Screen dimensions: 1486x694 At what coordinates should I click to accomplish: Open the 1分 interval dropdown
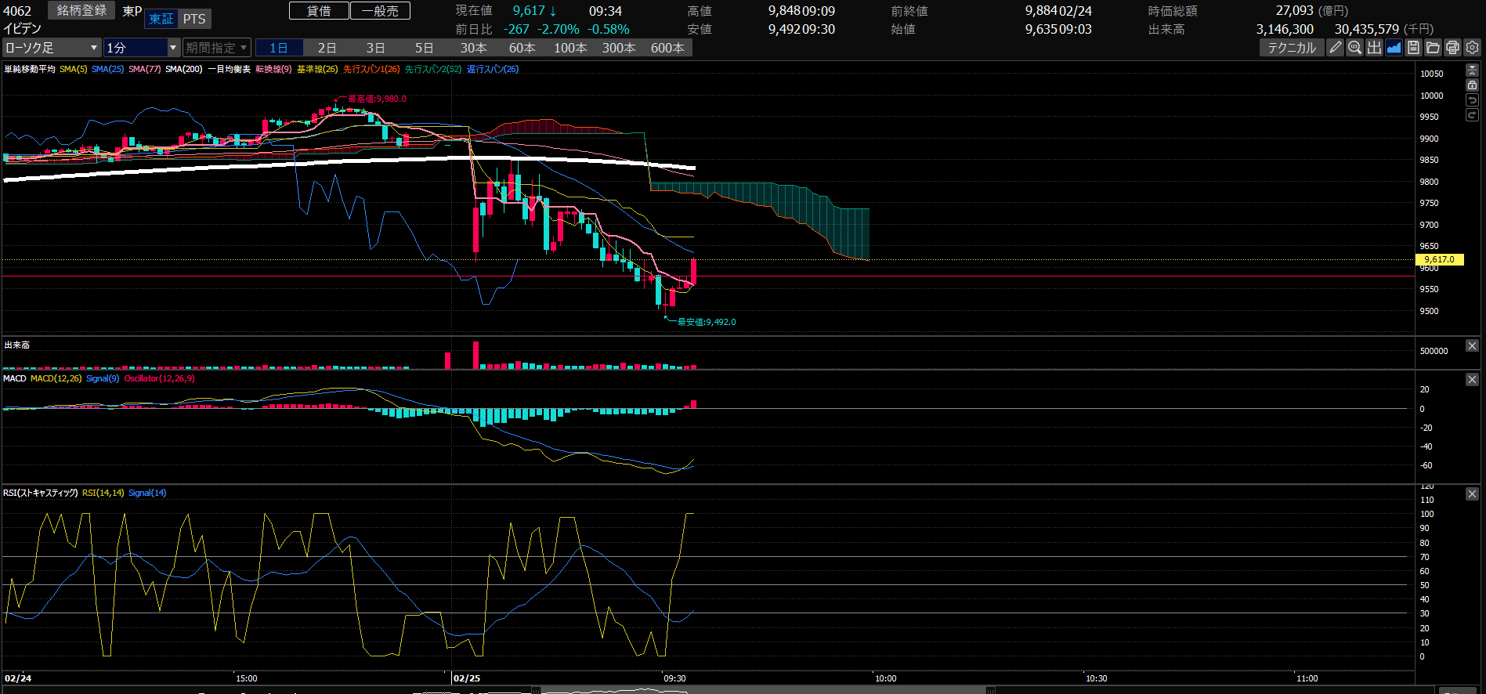click(142, 48)
